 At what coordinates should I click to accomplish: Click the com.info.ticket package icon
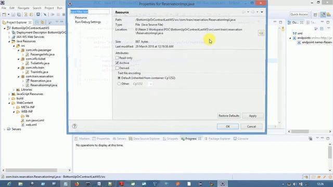click(x=23, y=59)
